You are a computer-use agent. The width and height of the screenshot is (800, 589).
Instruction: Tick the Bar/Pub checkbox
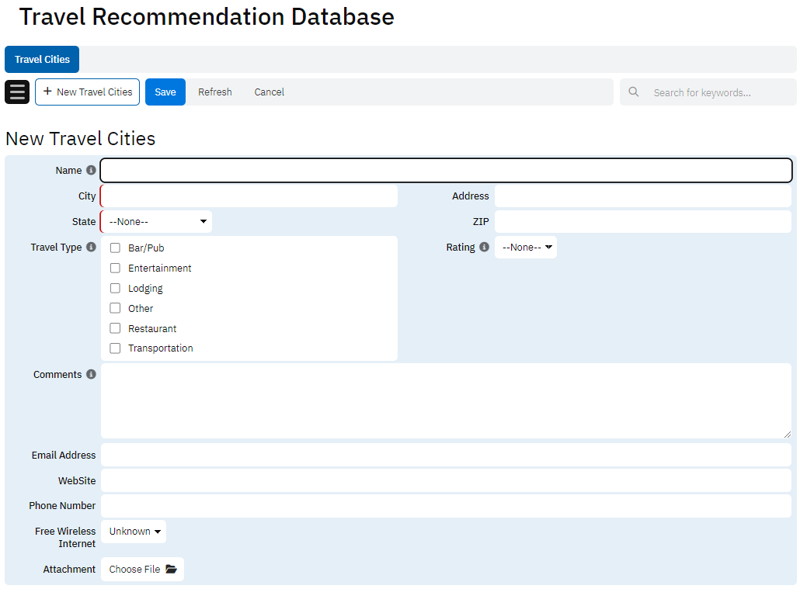(115, 248)
